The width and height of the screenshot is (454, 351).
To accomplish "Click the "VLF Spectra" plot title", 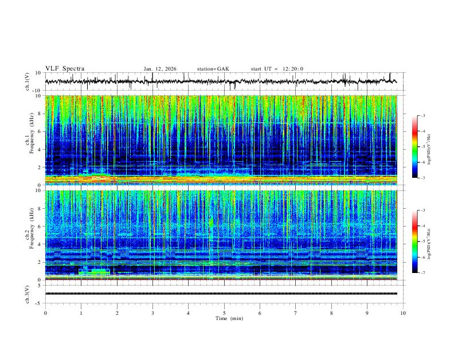I will 65,69.
